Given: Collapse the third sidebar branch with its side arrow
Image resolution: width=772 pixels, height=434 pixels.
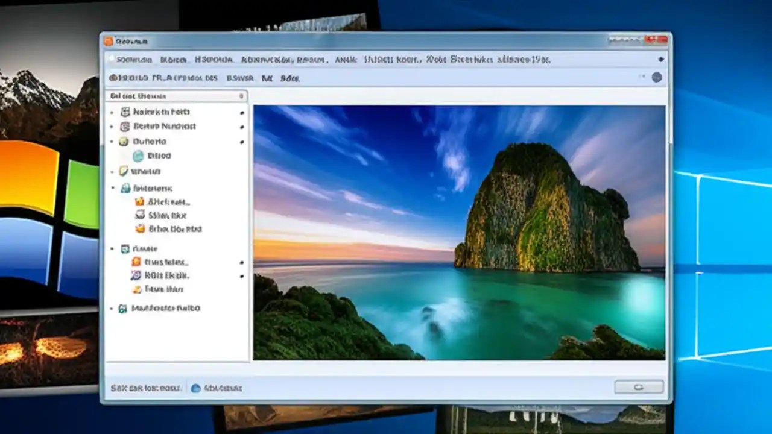Looking at the screenshot, I should (x=242, y=141).
